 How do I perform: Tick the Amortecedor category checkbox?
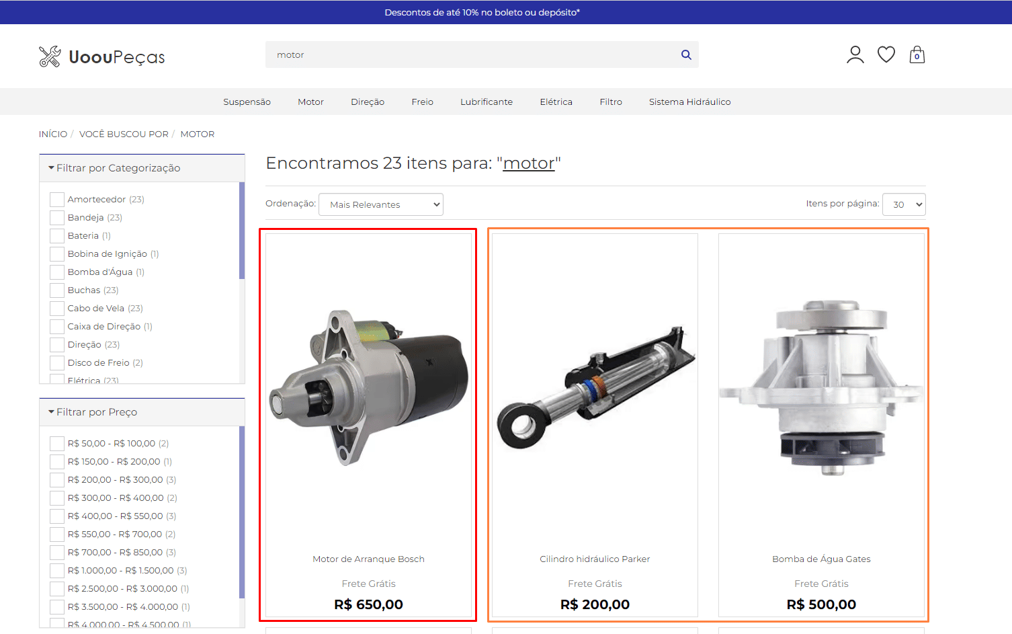tap(57, 200)
